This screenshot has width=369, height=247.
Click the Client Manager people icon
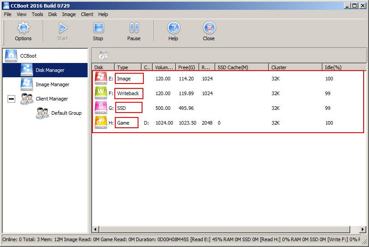(x=27, y=99)
